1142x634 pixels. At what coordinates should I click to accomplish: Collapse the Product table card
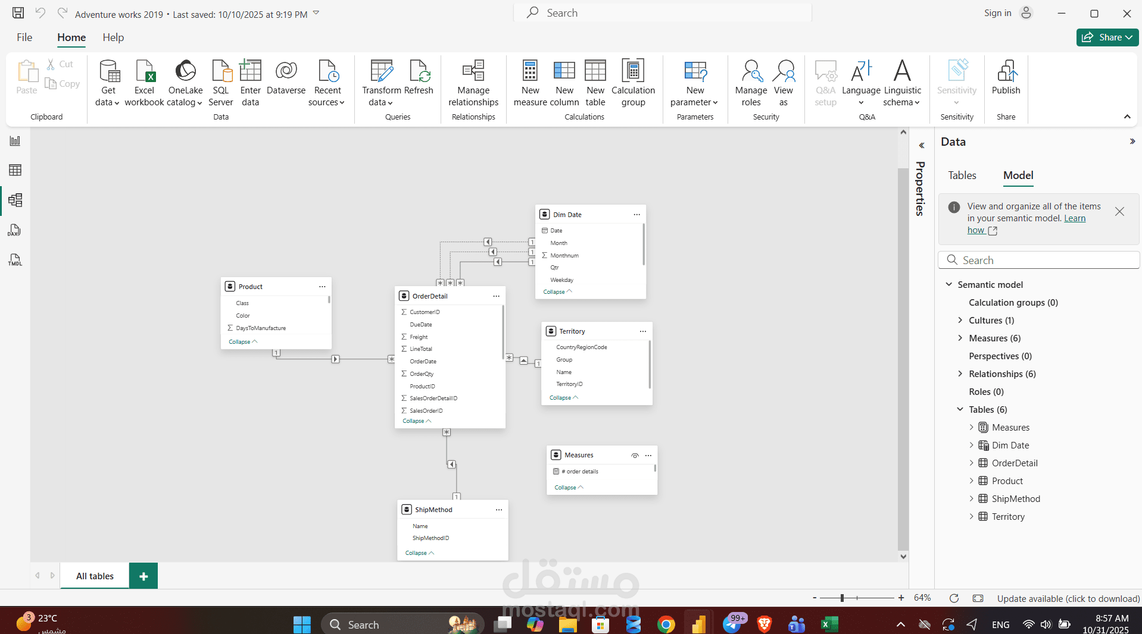tap(243, 342)
